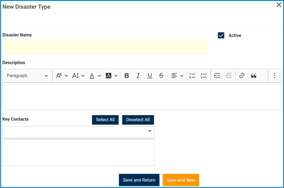Apply italic formatting to description text
Screen dimensions: 284x188
[138, 76]
